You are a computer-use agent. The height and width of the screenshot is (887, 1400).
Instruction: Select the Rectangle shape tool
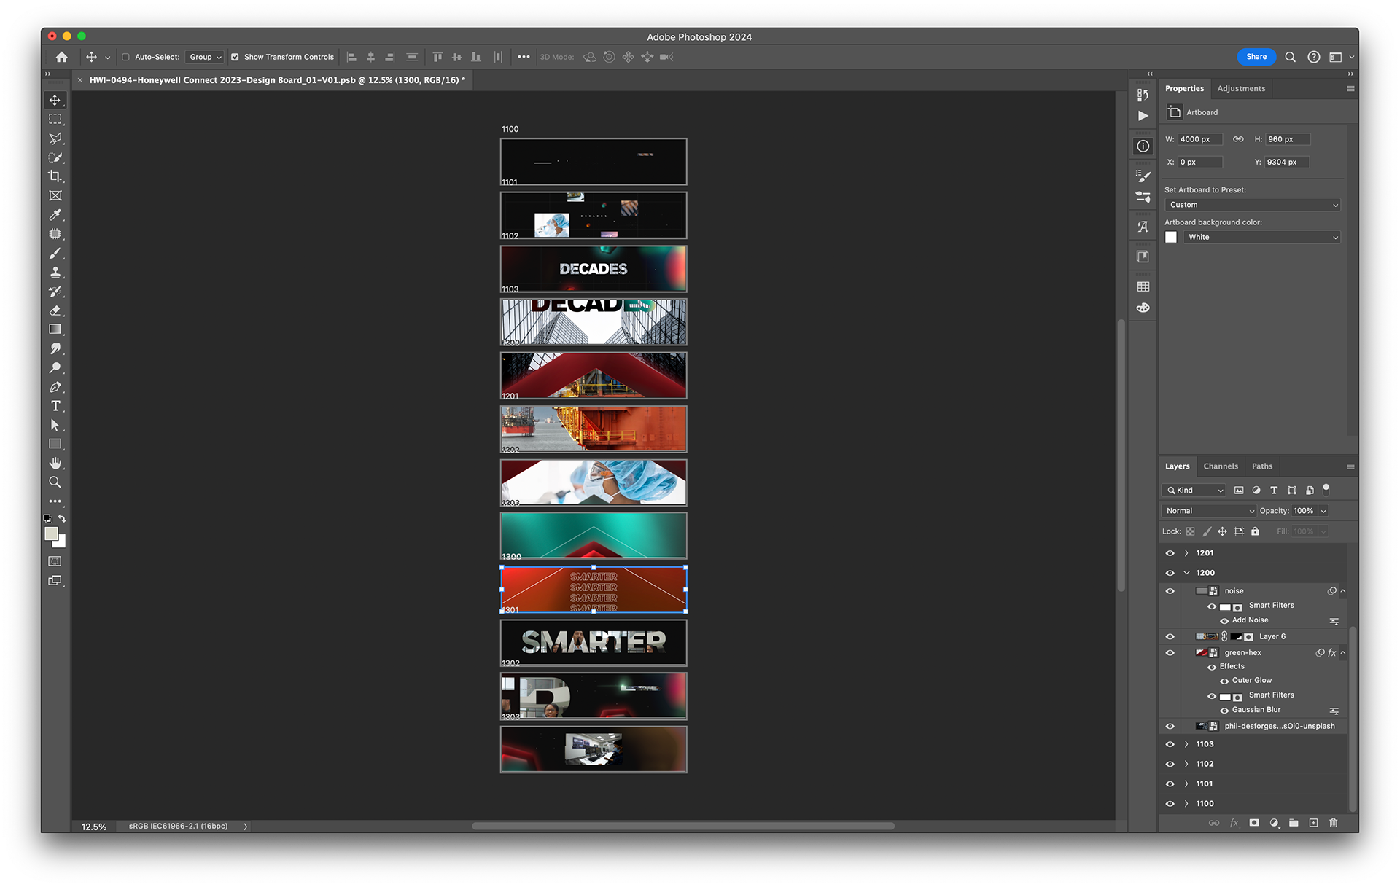55,444
